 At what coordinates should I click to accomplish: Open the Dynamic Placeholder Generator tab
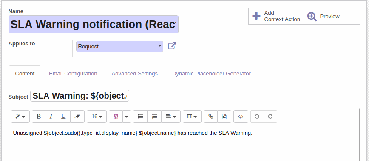point(211,74)
